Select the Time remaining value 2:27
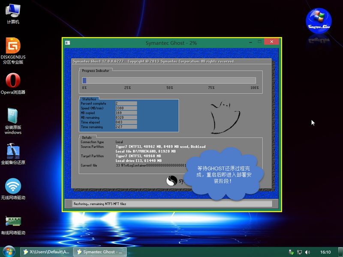Screen dimensions: 343x257 pyautogui.click(x=126, y=127)
